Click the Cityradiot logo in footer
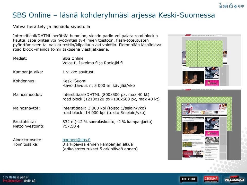Image resolution: width=247 pixels, height=185 pixels. 234,179
